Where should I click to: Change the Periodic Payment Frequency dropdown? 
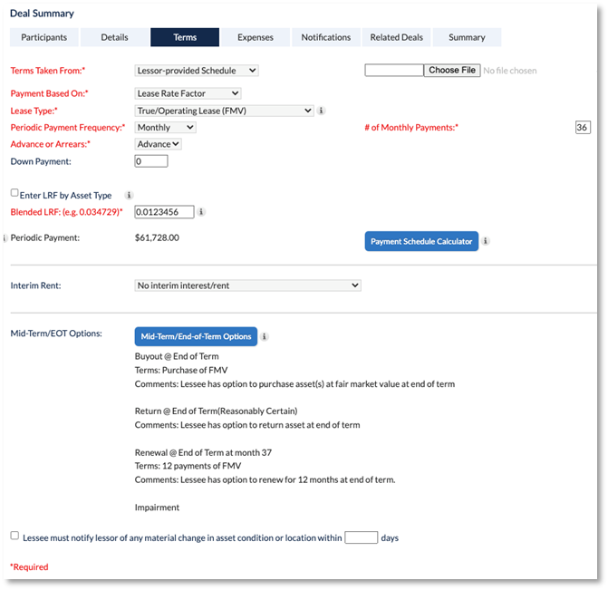click(165, 128)
